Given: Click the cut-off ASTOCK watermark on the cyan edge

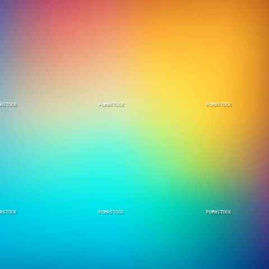Looking at the screenshot, I should (x=8, y=212).
